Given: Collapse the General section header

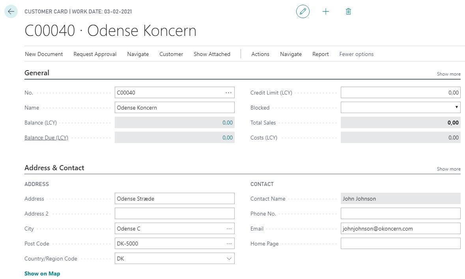Looking at the screenshot, I should [37, 73].
